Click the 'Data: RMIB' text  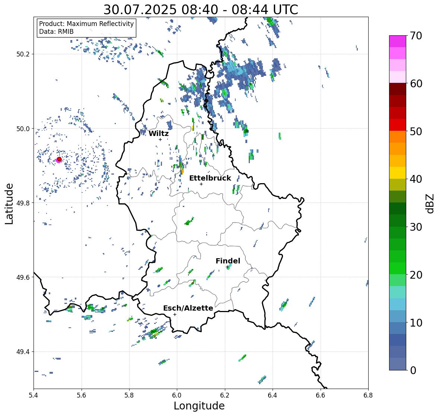coord(56,32)
